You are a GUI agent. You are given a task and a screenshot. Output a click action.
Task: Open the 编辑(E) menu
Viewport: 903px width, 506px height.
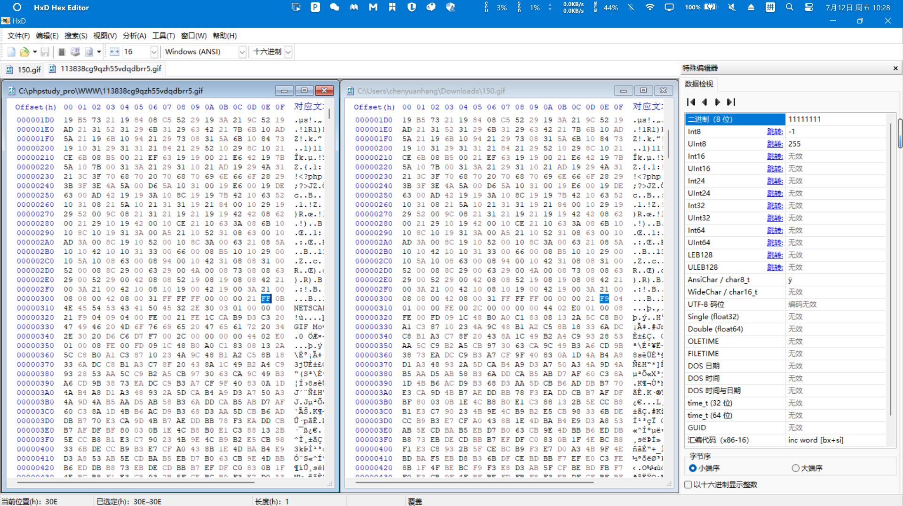(x=47, y=36)
